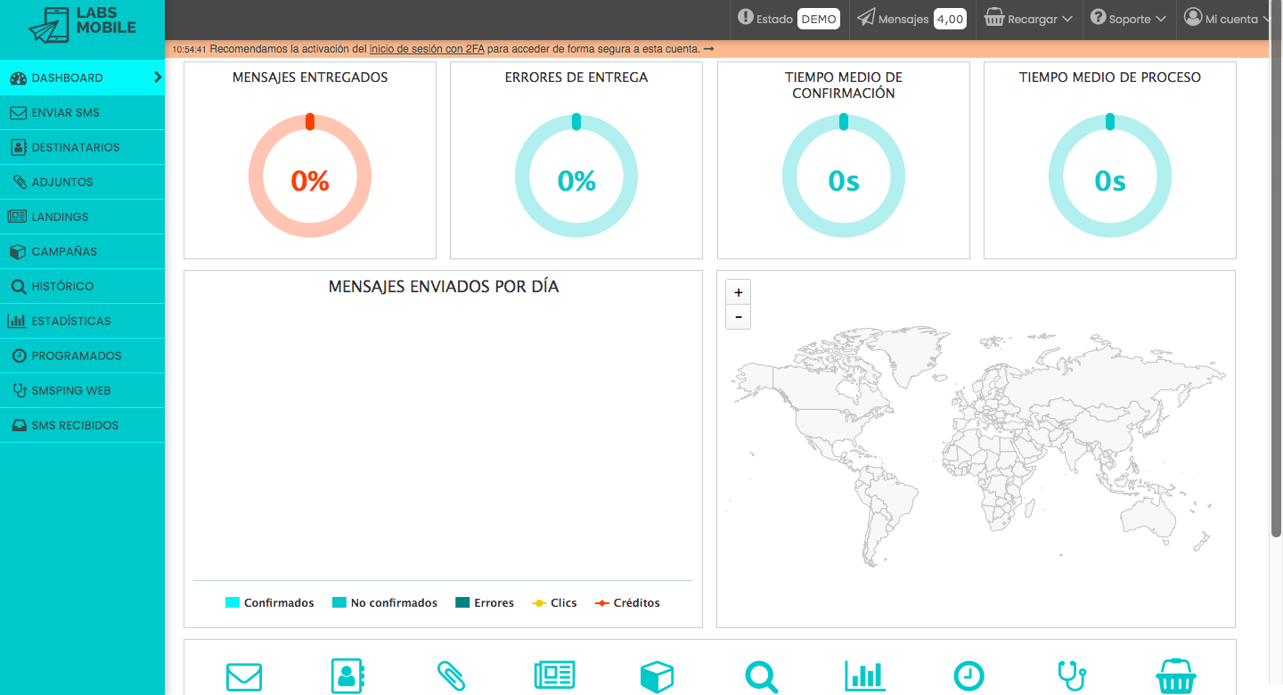Click the arrow at end of 2FA notice
This screenshot has height=695, width=1283.
coord(708,49)
